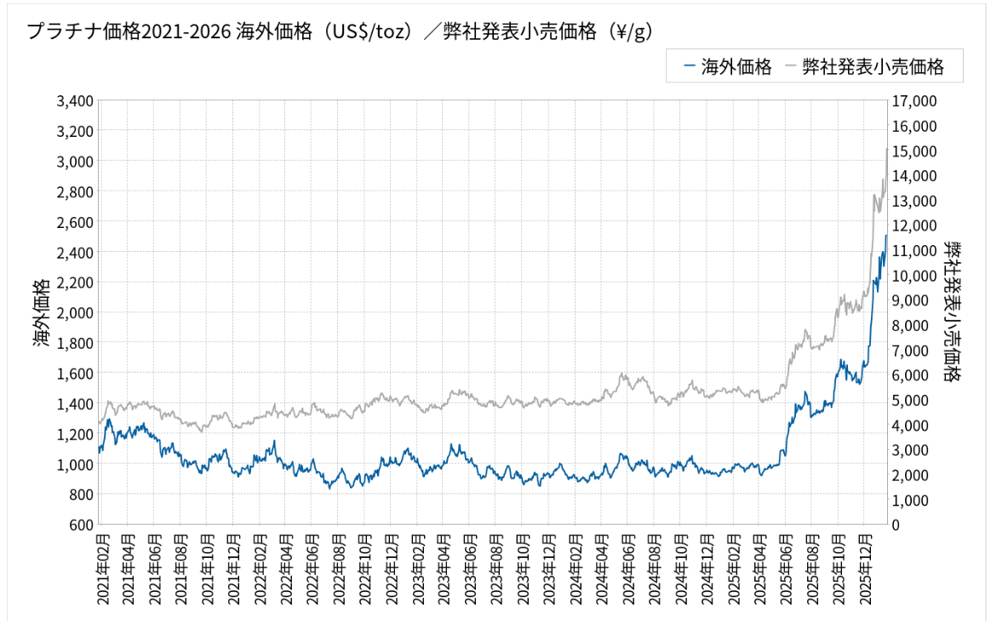Click the 3,400 tick on the left axis
991x621 pixels.
coord(74,101)
